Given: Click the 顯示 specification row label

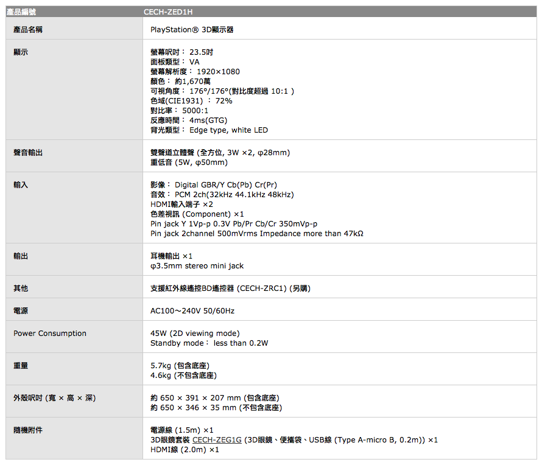Looking at the screenshot, I should (x=21, y=52).
